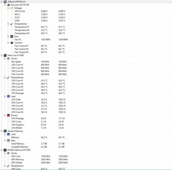172x170 pixels.
Task: Click the 1330 RPM fan value
Action: click(45, 40)
